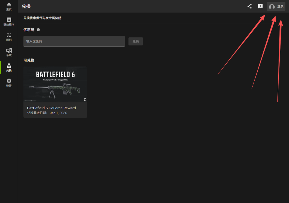
Task: Click the info icon beside 优惠码
Action: pos(38,30)
